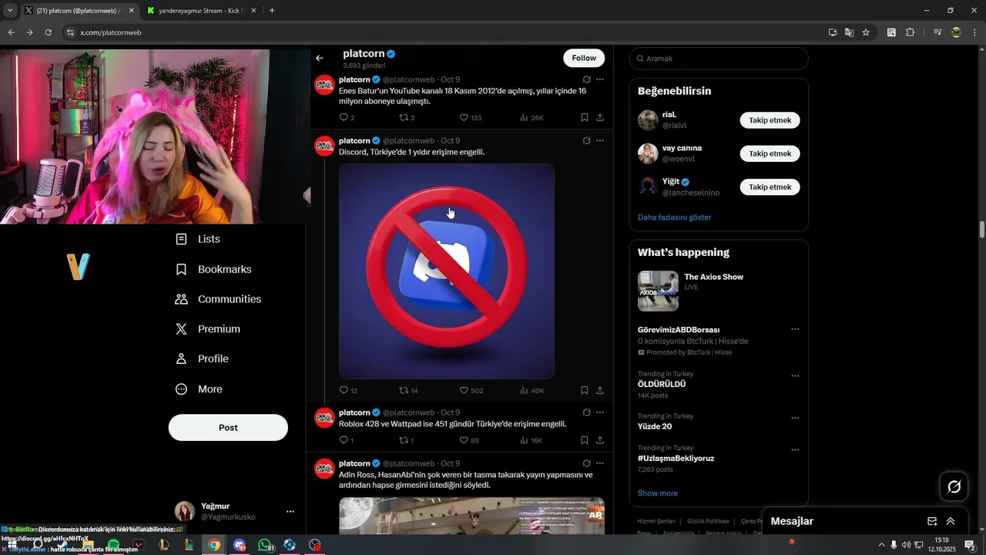The height and width of the screenshot is (555, 986).
Task: Open options for GörevimizABDBorsası promoted trend
Action: point(795,329)
